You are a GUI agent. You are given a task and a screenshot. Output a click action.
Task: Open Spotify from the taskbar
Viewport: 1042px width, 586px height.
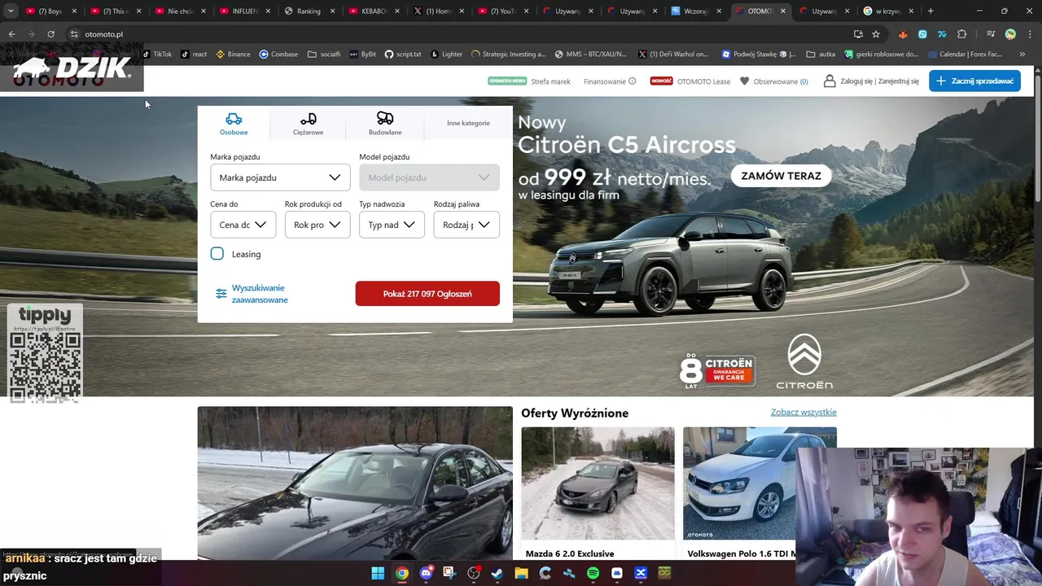tap(593, 573)
